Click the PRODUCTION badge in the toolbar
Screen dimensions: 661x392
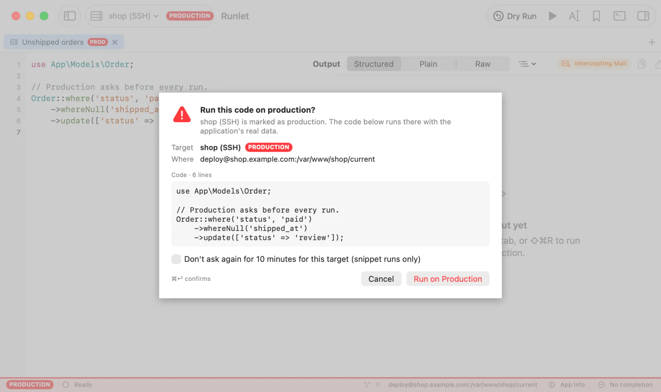pyautogui.click(x=190, y=16)
